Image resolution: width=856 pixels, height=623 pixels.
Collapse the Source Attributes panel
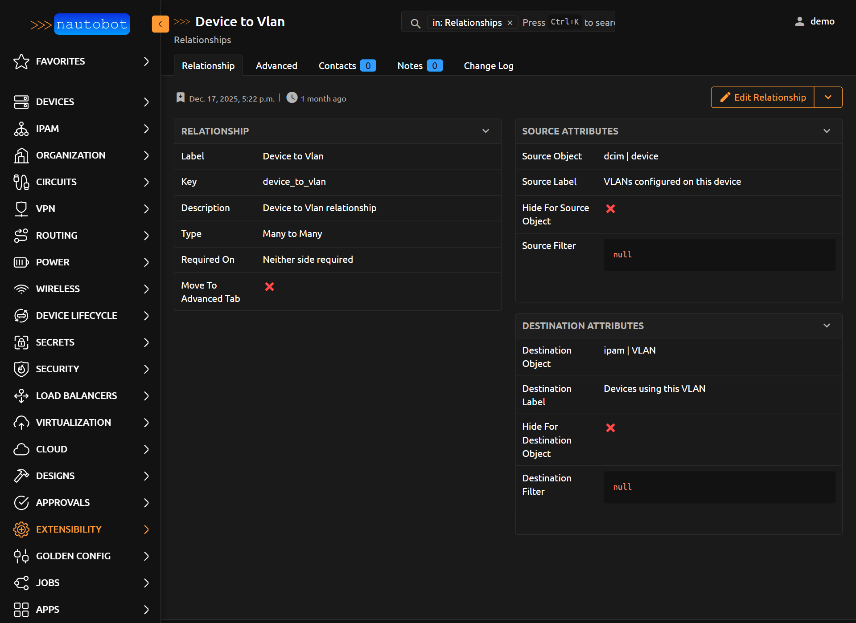(x=827, y=131)
